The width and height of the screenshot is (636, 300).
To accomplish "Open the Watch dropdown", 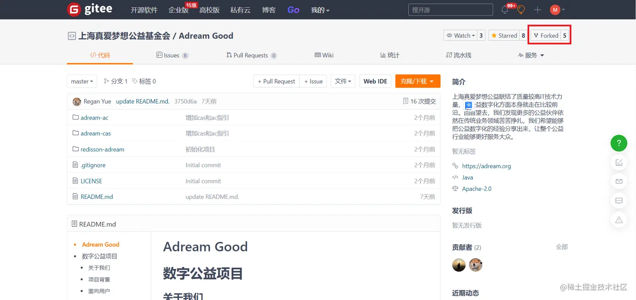I will pos(461,36).
